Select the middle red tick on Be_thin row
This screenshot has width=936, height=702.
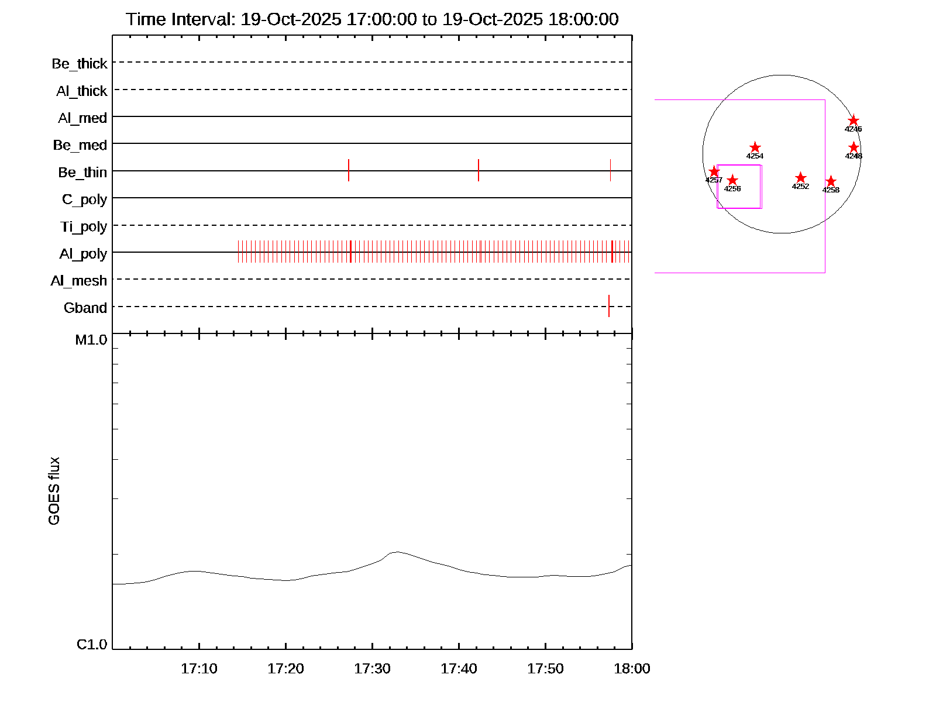click(x=479, y=170)
